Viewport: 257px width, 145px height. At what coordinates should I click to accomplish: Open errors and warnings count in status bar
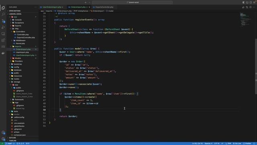[x=20, y=143]
